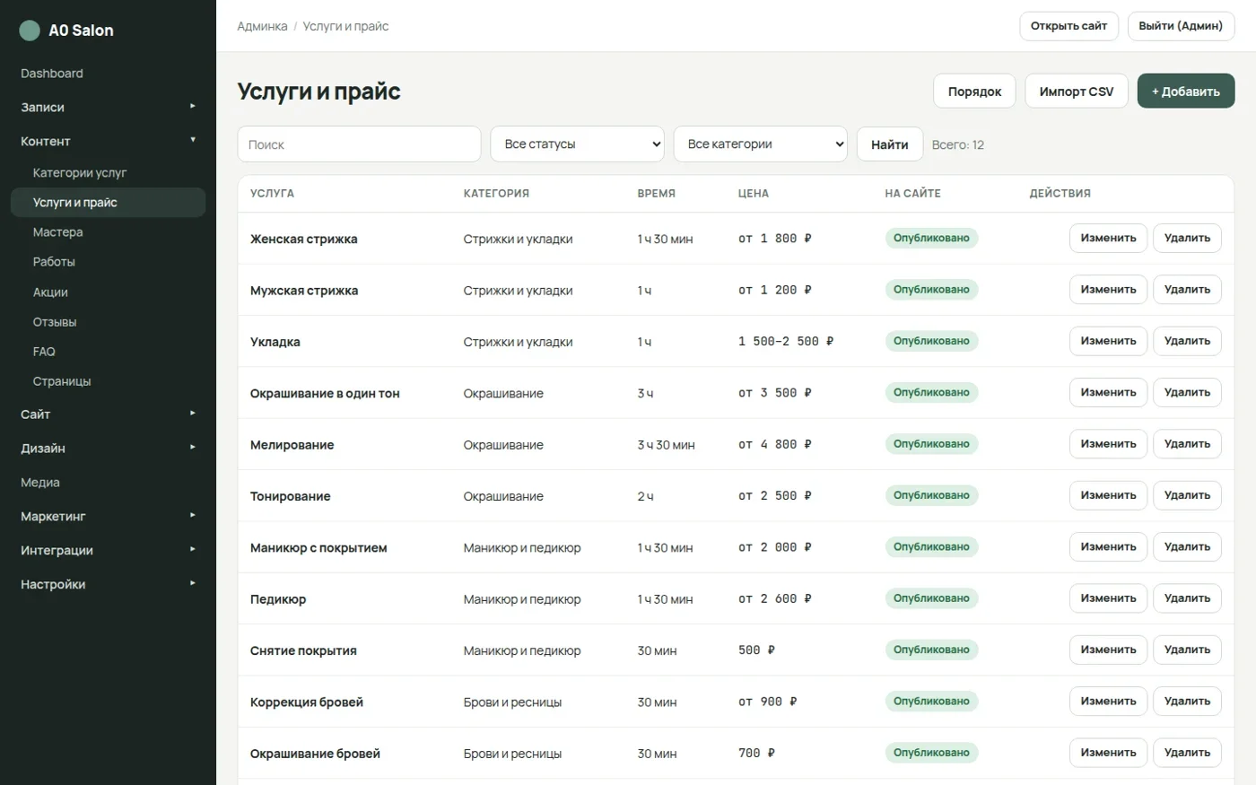Screen dimensions: 1256x785
Task: Expand the Сайт sidebar section
Action: pos(108,414)
